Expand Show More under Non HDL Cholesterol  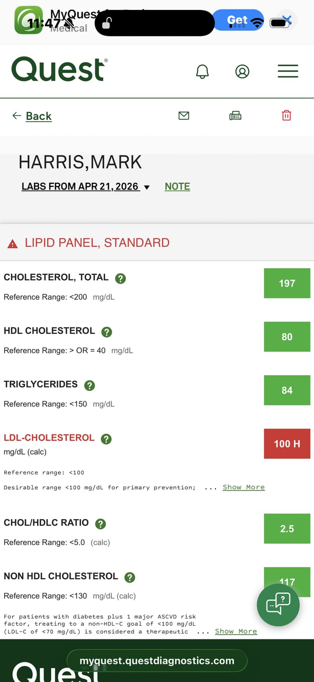pyautogui.click(x=236, y=631)
